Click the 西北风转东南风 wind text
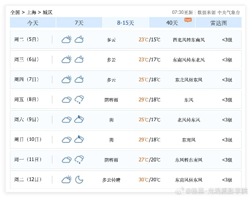The image size is (250, 197). click(x=189, y=40)
